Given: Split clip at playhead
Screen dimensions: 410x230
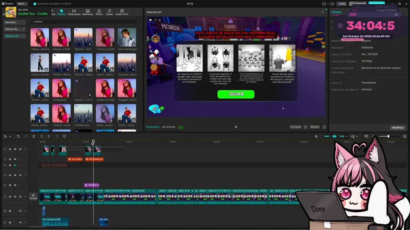Looking at the screenshot, I should pyautogui.click(x=34, y=136).
